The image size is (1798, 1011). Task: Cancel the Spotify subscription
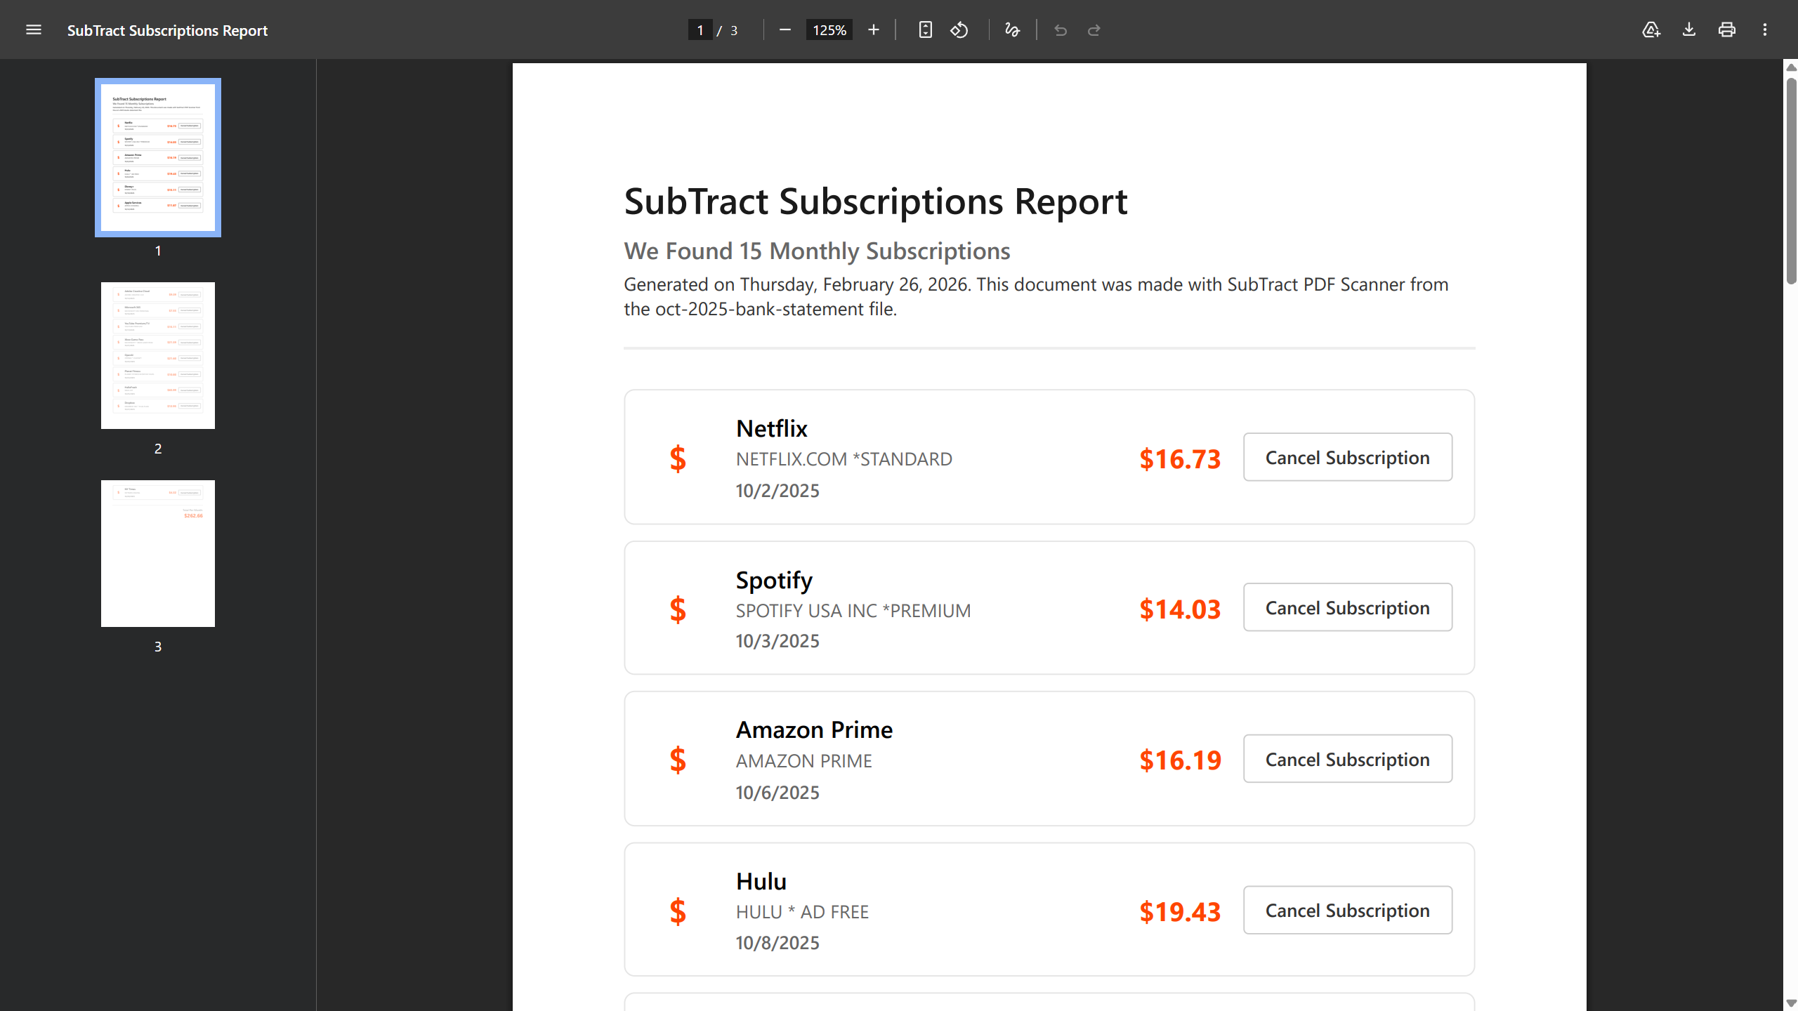coord(1347,607)
